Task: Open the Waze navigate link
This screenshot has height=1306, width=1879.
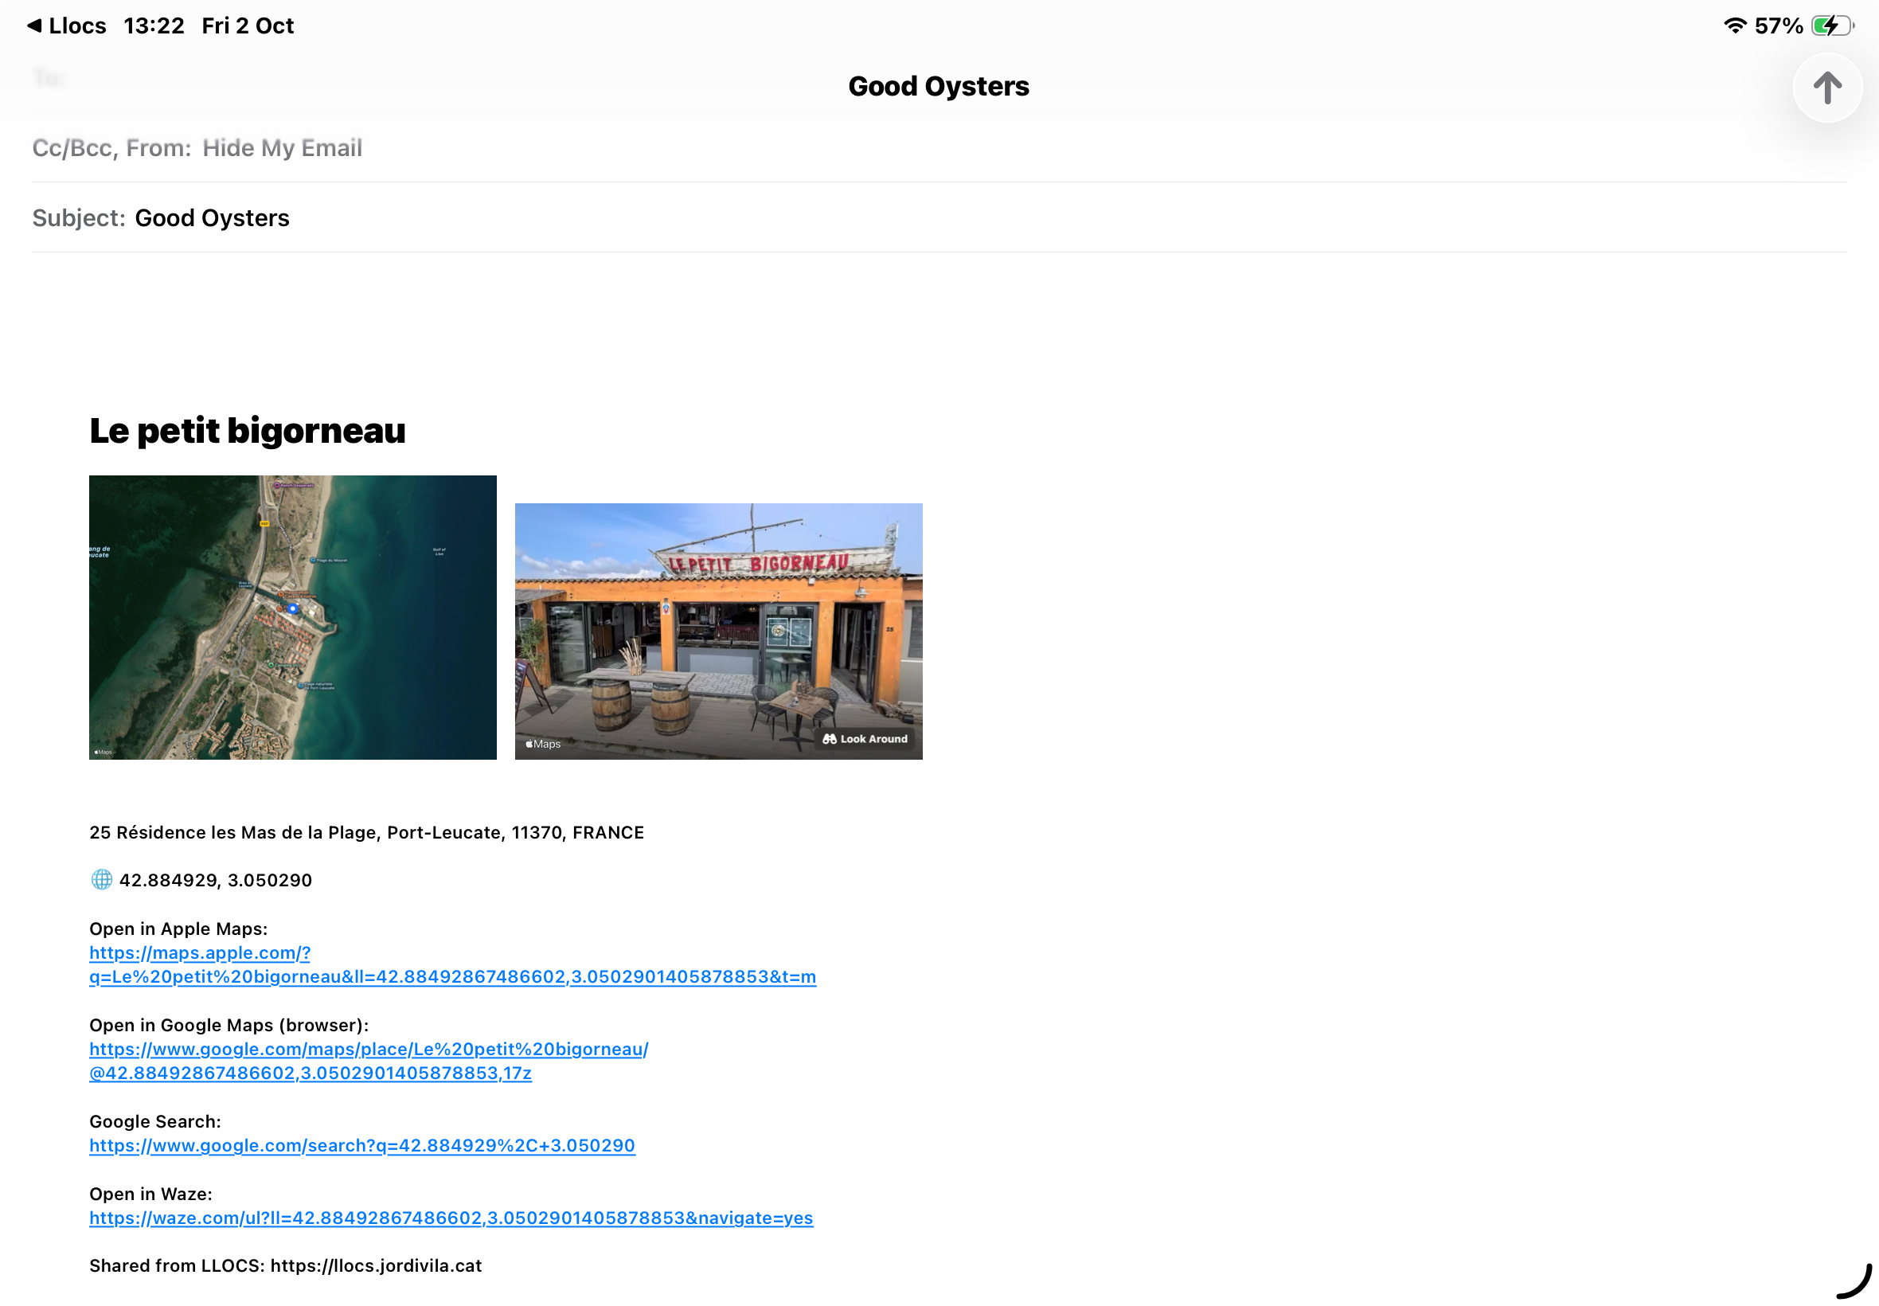Action: click(x=451, y=1218)
